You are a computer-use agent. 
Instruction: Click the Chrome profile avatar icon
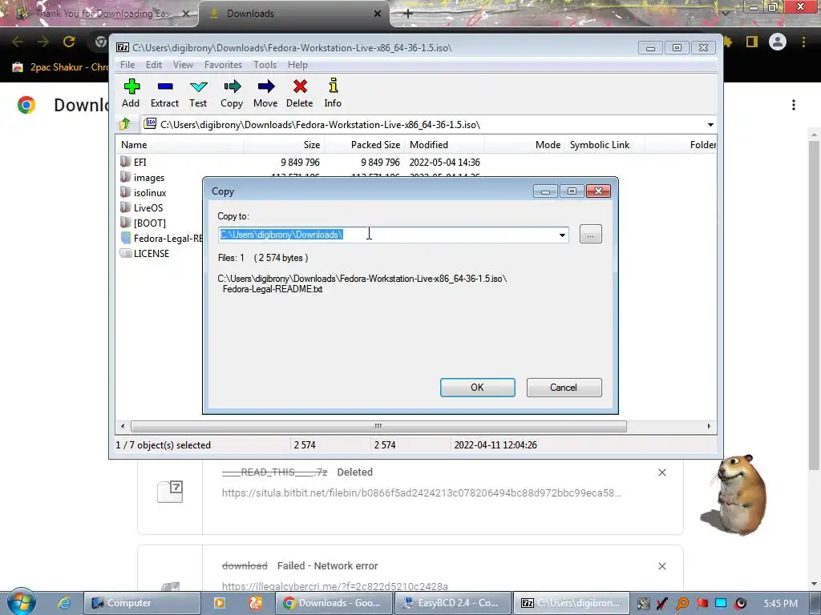tap(778, 42)
